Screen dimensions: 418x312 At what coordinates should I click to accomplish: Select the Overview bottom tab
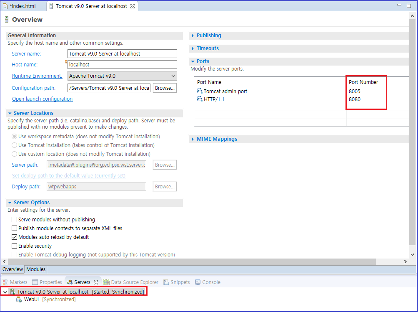pos(13,269)
